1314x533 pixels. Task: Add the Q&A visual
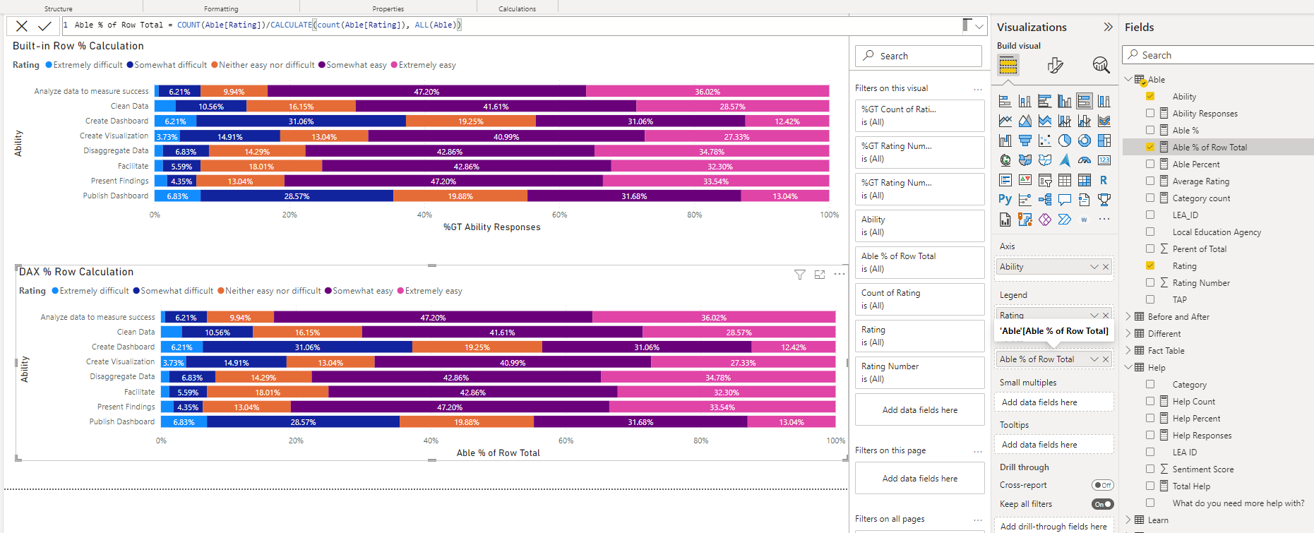click(1065, 200)
